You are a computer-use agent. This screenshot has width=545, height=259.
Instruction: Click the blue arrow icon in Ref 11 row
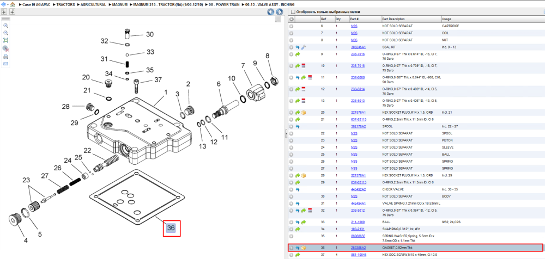point(298,77)
